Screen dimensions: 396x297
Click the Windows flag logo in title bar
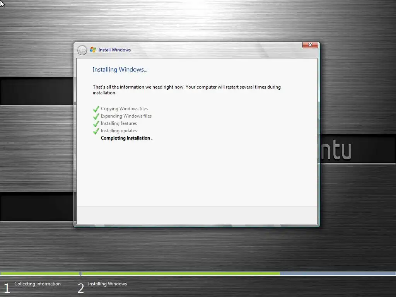point(93,50)
